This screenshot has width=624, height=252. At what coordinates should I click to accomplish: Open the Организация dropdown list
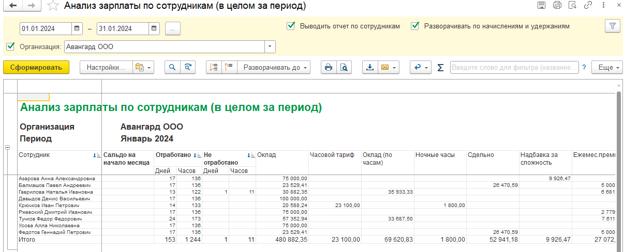pyautogui.click(x=270, y=47)
